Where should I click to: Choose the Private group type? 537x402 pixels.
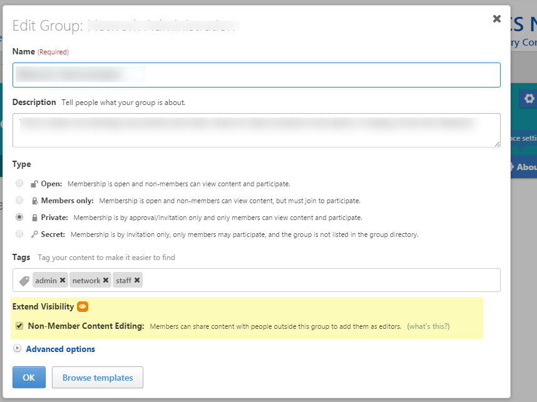point(19,218)
